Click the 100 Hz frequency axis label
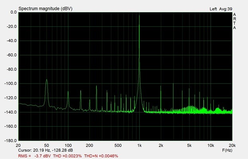Viewport: 248px width, 159px height. [x=68, y=145]
